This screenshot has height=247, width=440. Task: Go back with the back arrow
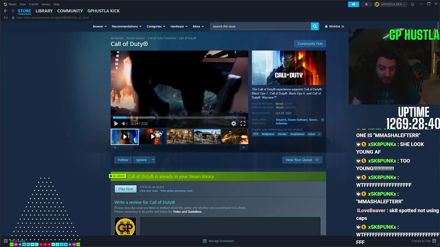click(5, 11)
